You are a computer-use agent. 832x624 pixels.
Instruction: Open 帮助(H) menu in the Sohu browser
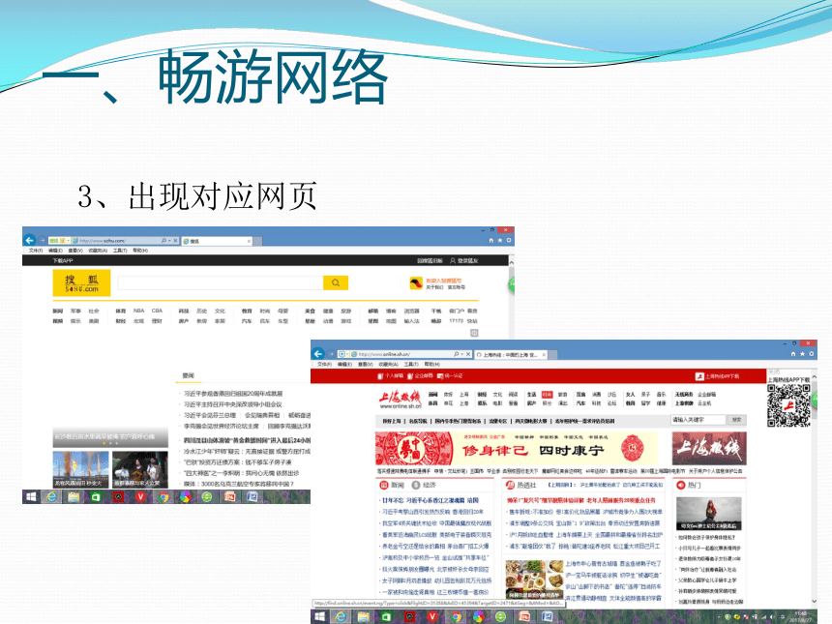140,251
